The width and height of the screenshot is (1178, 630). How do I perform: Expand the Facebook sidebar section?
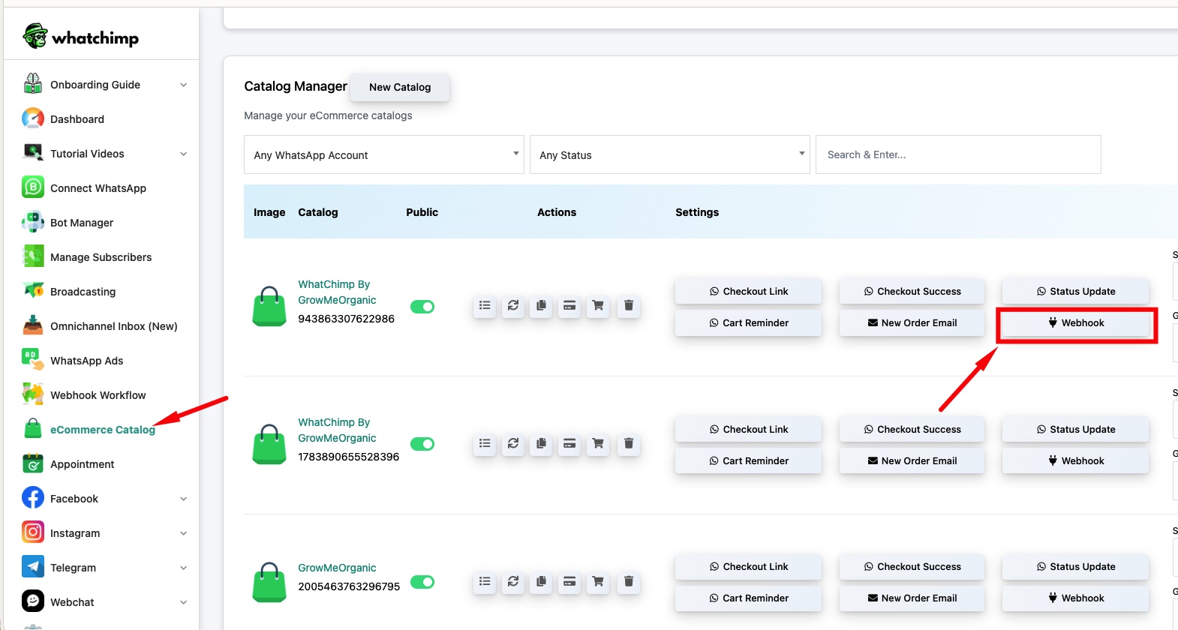coord(105,499)
